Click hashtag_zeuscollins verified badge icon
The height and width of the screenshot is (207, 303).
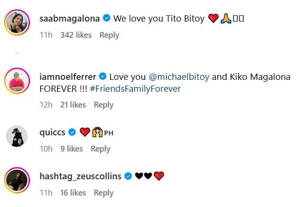[128, 176]
